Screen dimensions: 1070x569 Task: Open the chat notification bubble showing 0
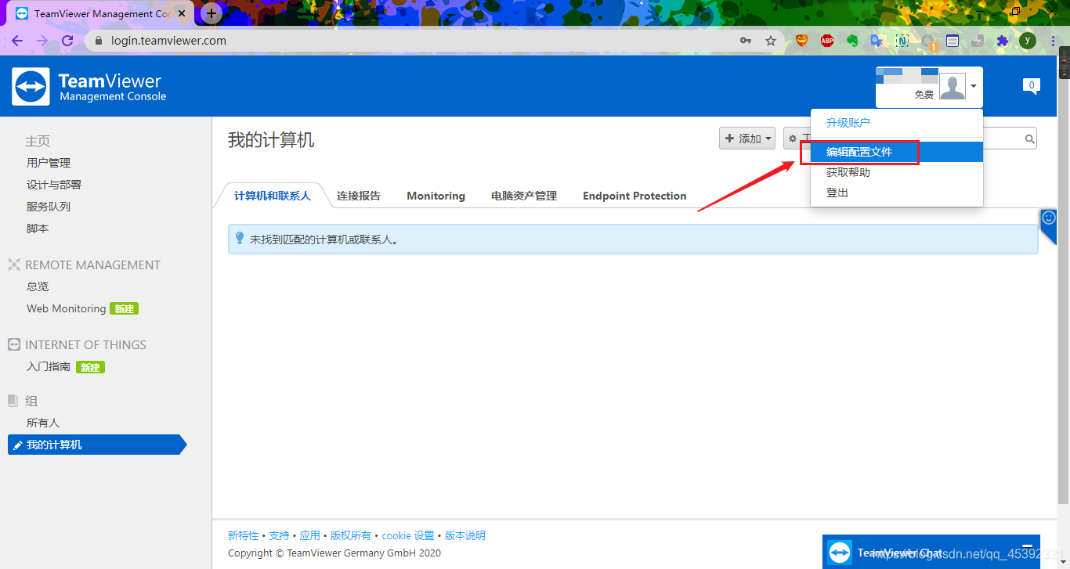[1032, 86]
